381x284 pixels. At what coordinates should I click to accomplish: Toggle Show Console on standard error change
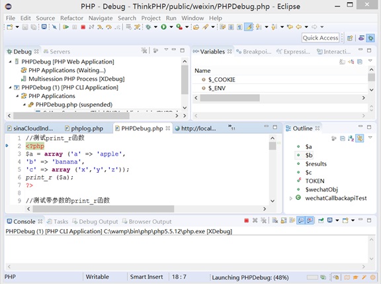(x=310, y=220)
